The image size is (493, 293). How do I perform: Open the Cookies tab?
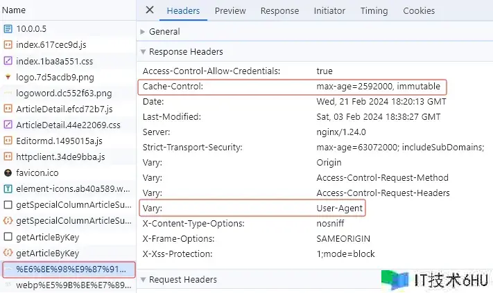pyautogui.click(x=419, y=10)
